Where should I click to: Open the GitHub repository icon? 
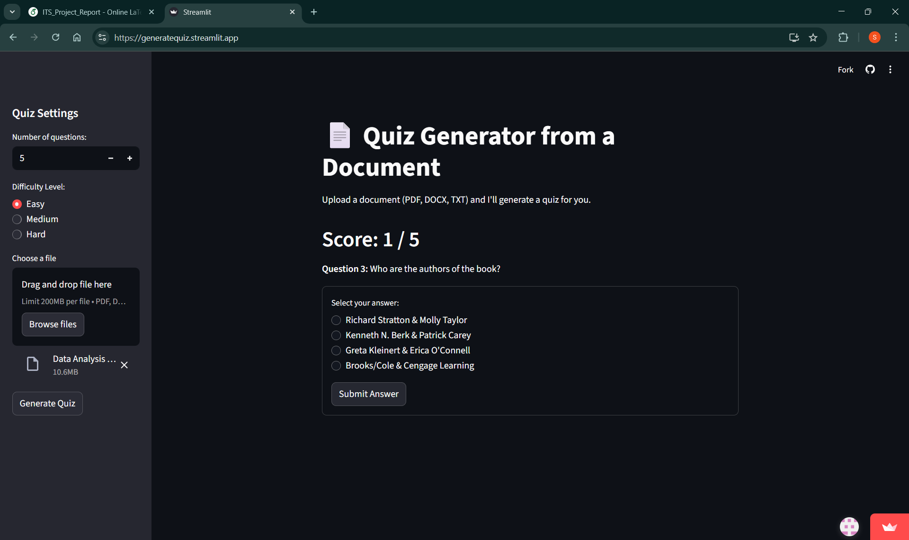[x=870, y=70]
